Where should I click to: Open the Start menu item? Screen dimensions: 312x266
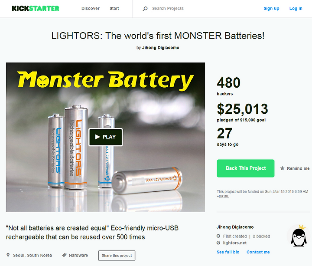pyautogui.click(x=114, y=9)
